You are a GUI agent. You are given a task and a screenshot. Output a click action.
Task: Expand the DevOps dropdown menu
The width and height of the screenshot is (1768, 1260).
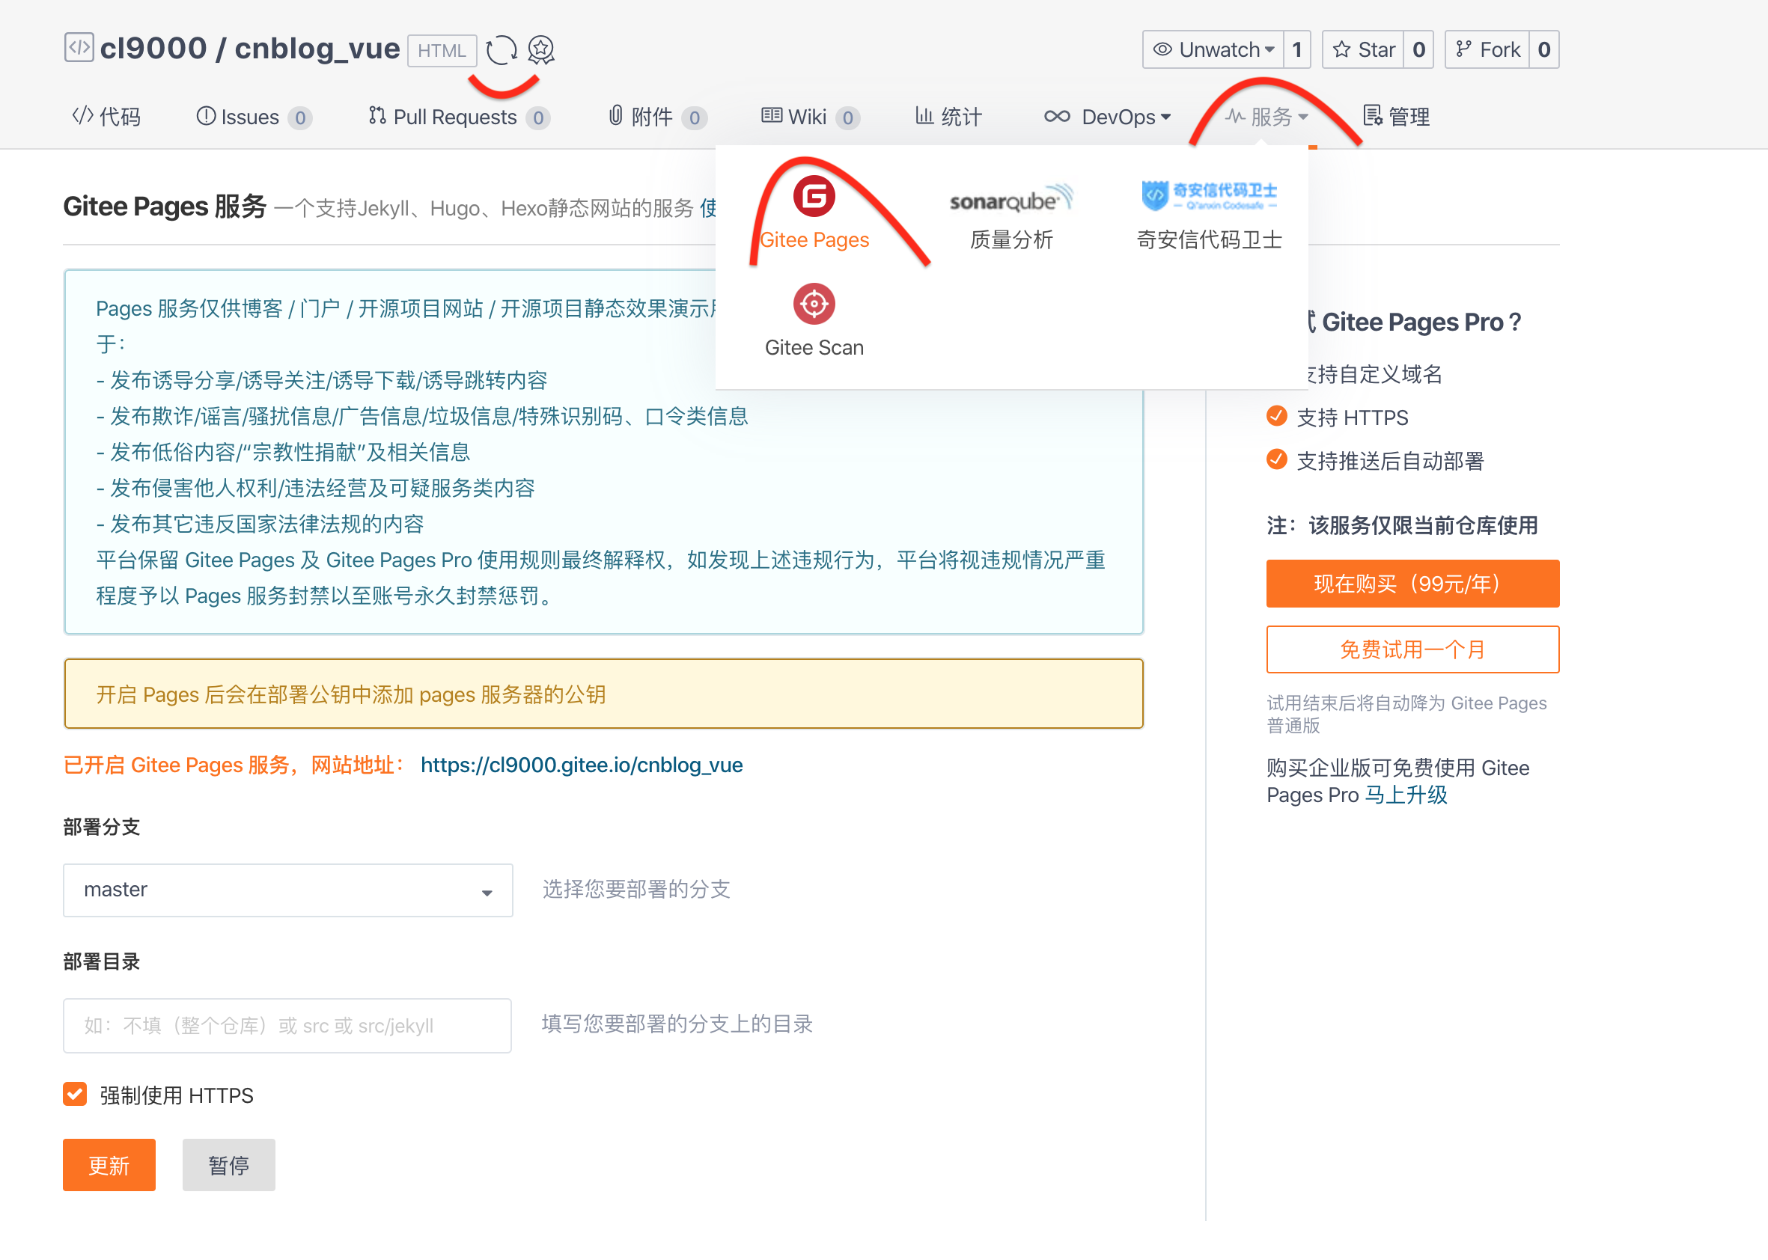[1107, 117]
